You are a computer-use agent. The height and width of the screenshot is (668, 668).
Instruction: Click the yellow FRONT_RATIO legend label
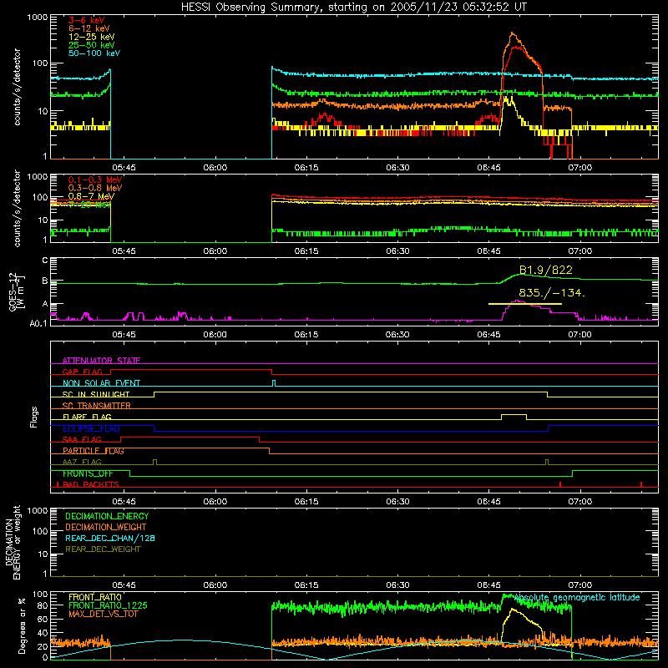pos(95,597)
